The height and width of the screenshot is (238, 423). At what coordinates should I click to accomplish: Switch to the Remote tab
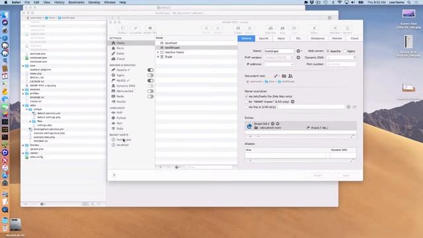337,38
